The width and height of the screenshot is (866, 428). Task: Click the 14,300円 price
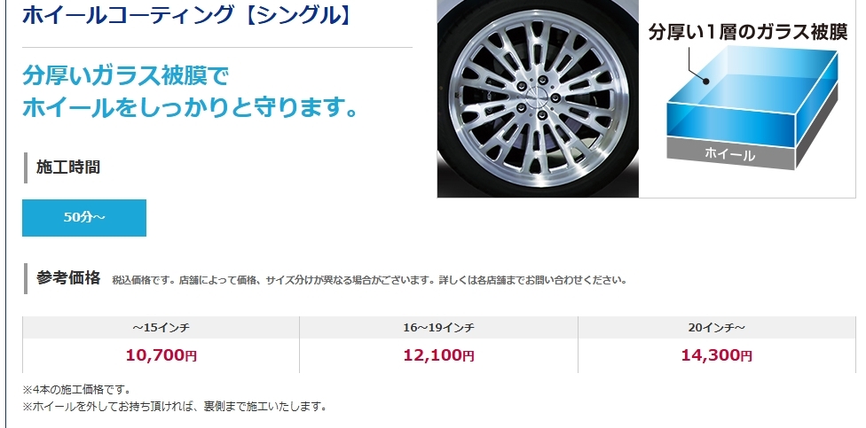point(716,355)
